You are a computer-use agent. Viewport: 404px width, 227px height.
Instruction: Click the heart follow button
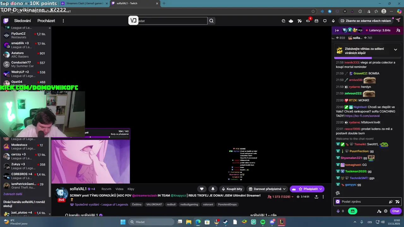pos(202,189)
